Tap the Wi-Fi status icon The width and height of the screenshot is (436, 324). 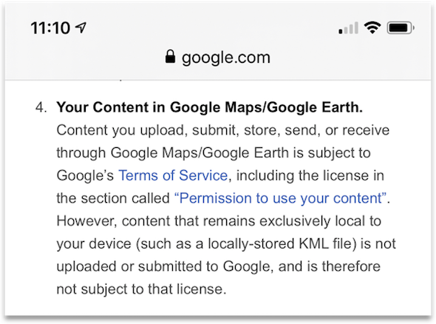[372, 27]
